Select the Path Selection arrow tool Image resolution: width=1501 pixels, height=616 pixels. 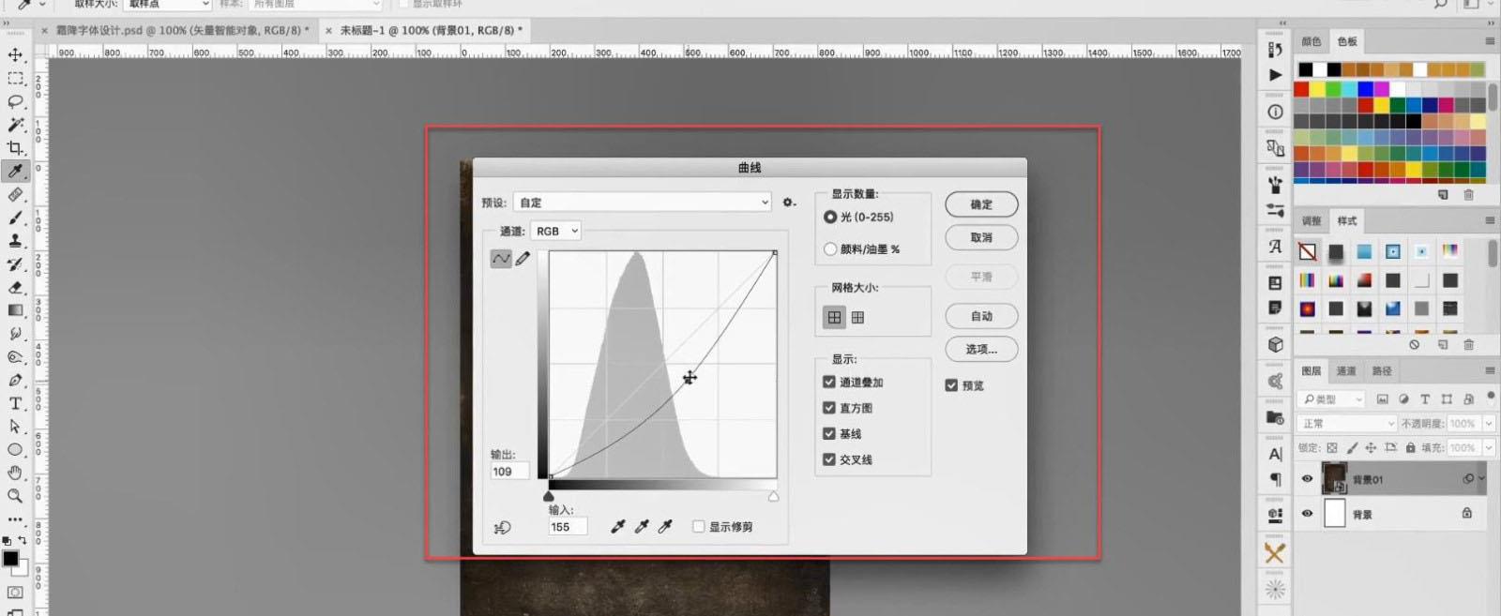coord(15,427)
